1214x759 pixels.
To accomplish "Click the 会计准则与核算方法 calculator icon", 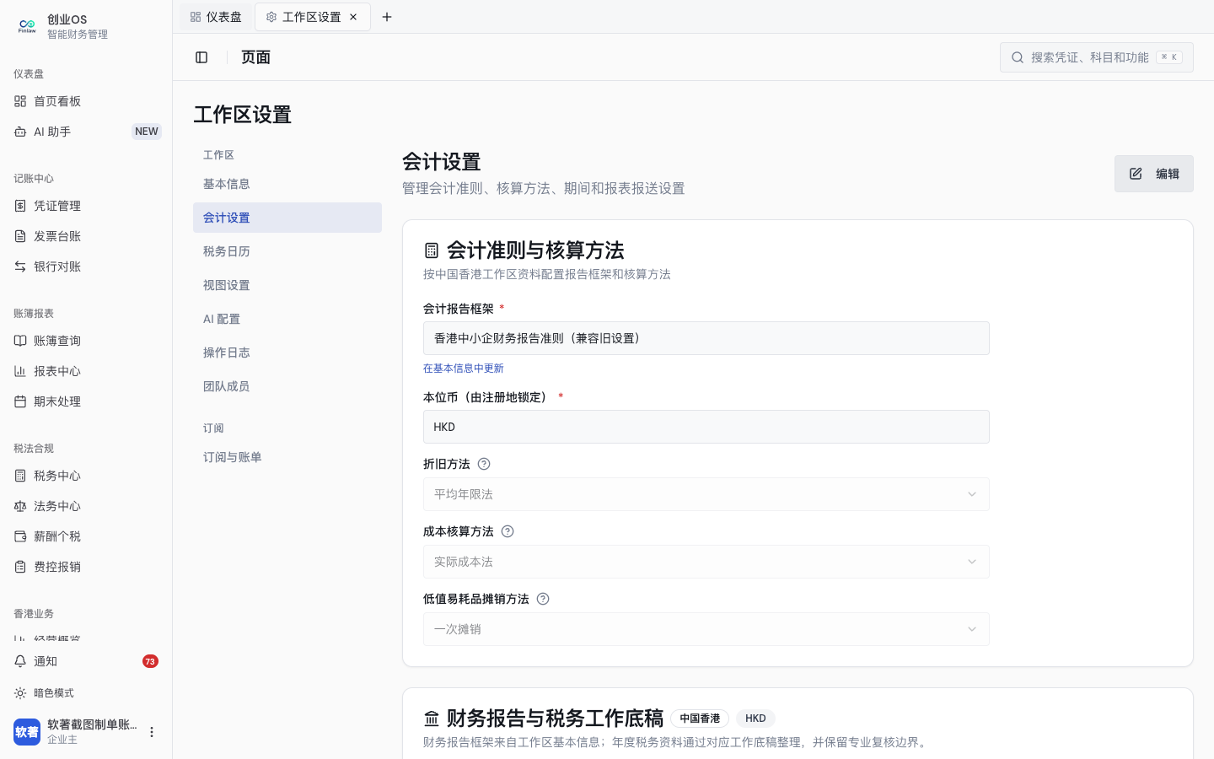I will [432, 250].
